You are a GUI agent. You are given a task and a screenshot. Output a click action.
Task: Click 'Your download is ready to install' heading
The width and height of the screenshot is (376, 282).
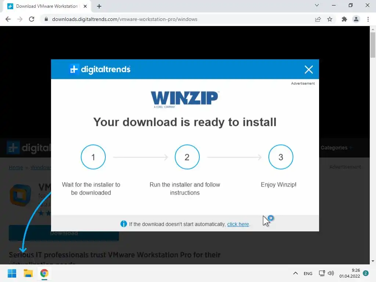click(x=185, y=122)
